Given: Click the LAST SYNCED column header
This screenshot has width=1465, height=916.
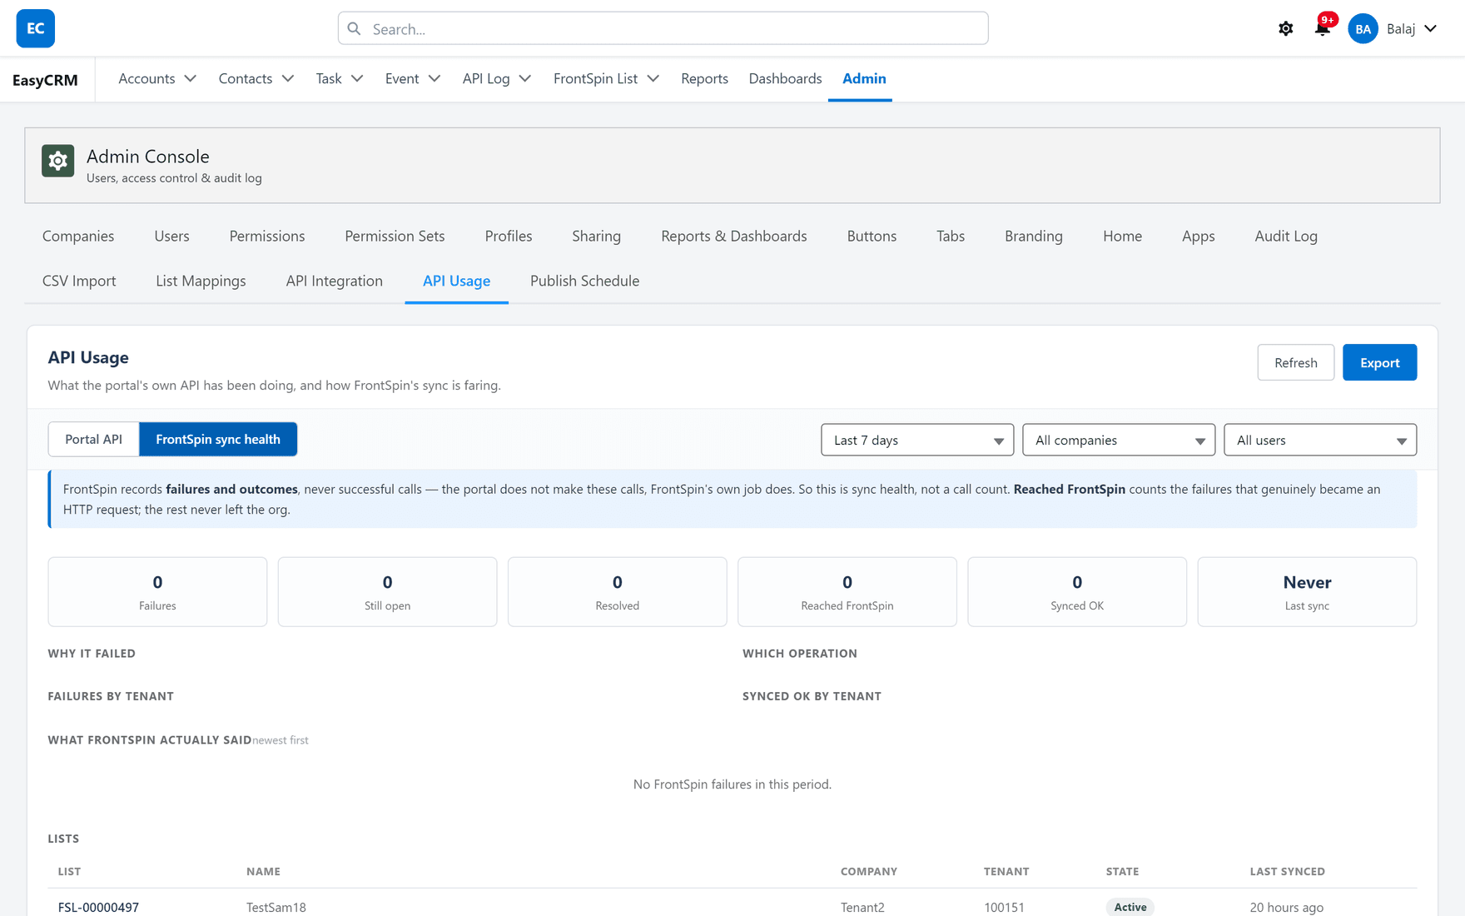Looking at the screenshot, I should (x=1287, y=871).
